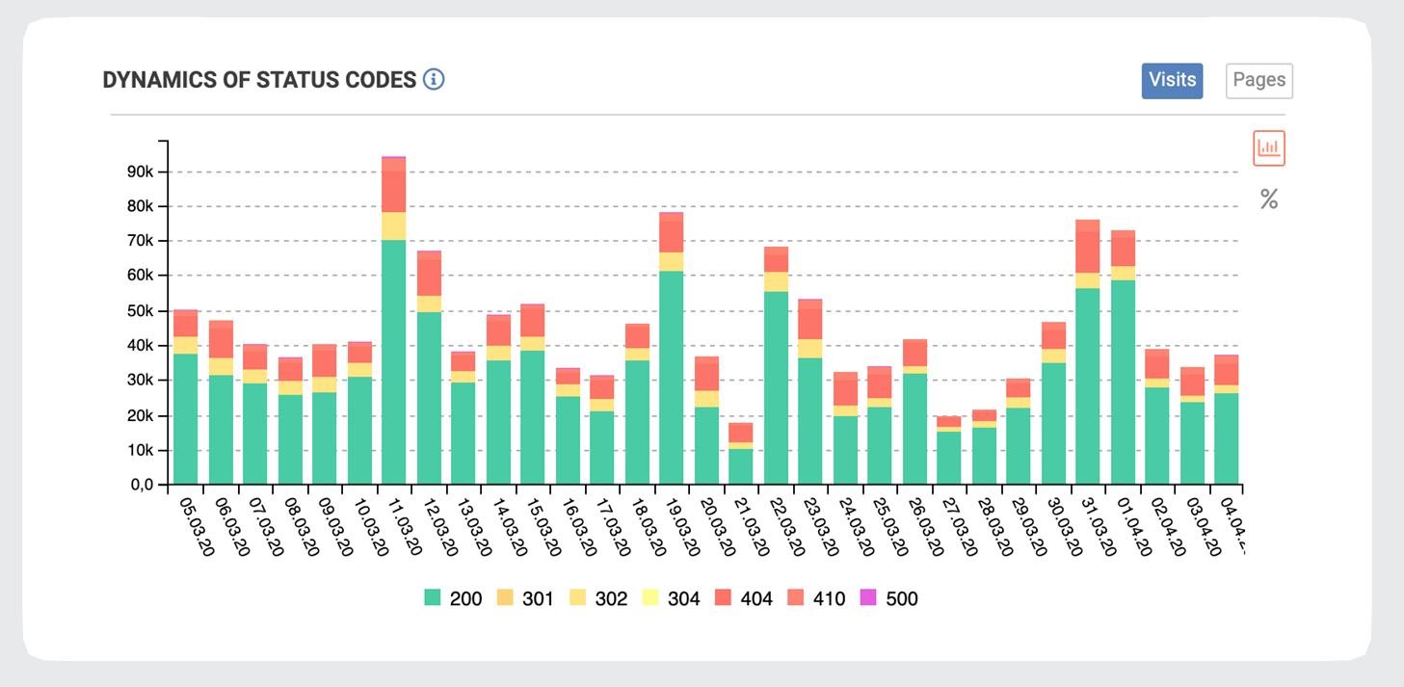Click the tallest bar for 11.03.20
This screenshot has width=1404, height=687.
pos(393,320)
